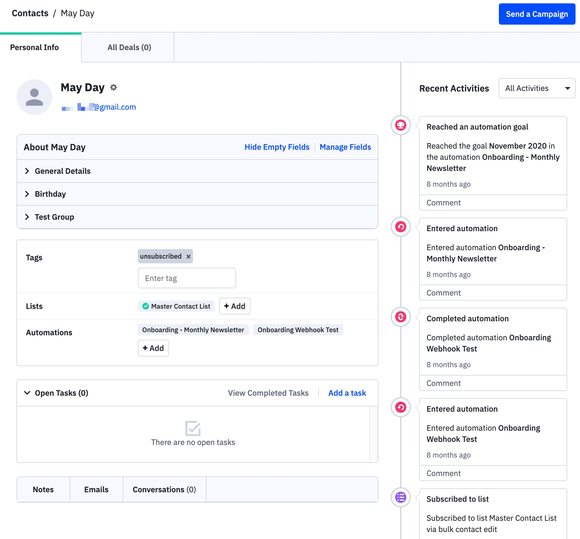Viewport: 580px width, 539px height.
Task: Click the green check on Master Contact List
Action: (145, 306)
